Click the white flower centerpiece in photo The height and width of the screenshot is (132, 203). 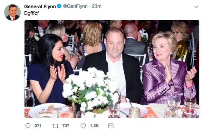click(x=90, y=89)
